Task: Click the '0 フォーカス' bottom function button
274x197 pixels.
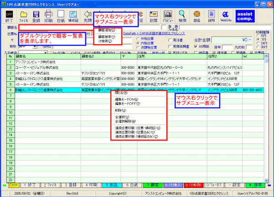Action: pyautogui.click(x=214, y=185)
